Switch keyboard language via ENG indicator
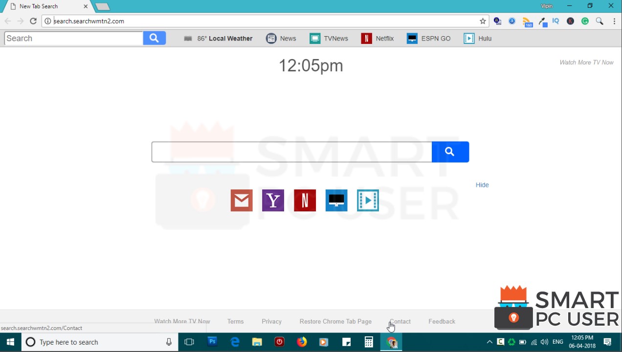This screenshot has height=352, width=622. click(557, 342)
